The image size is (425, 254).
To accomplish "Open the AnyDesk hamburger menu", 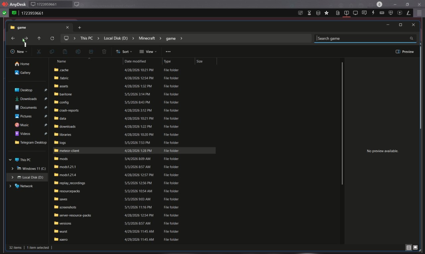I will [419, 13].
